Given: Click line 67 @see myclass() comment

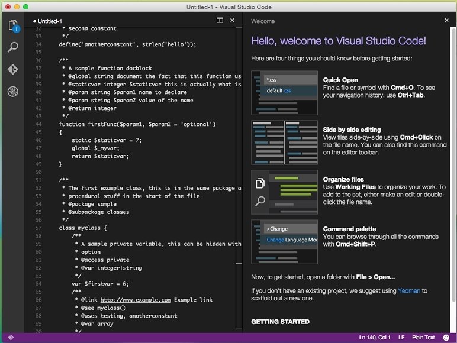Looking at the screenshot, I should [101, 308].
